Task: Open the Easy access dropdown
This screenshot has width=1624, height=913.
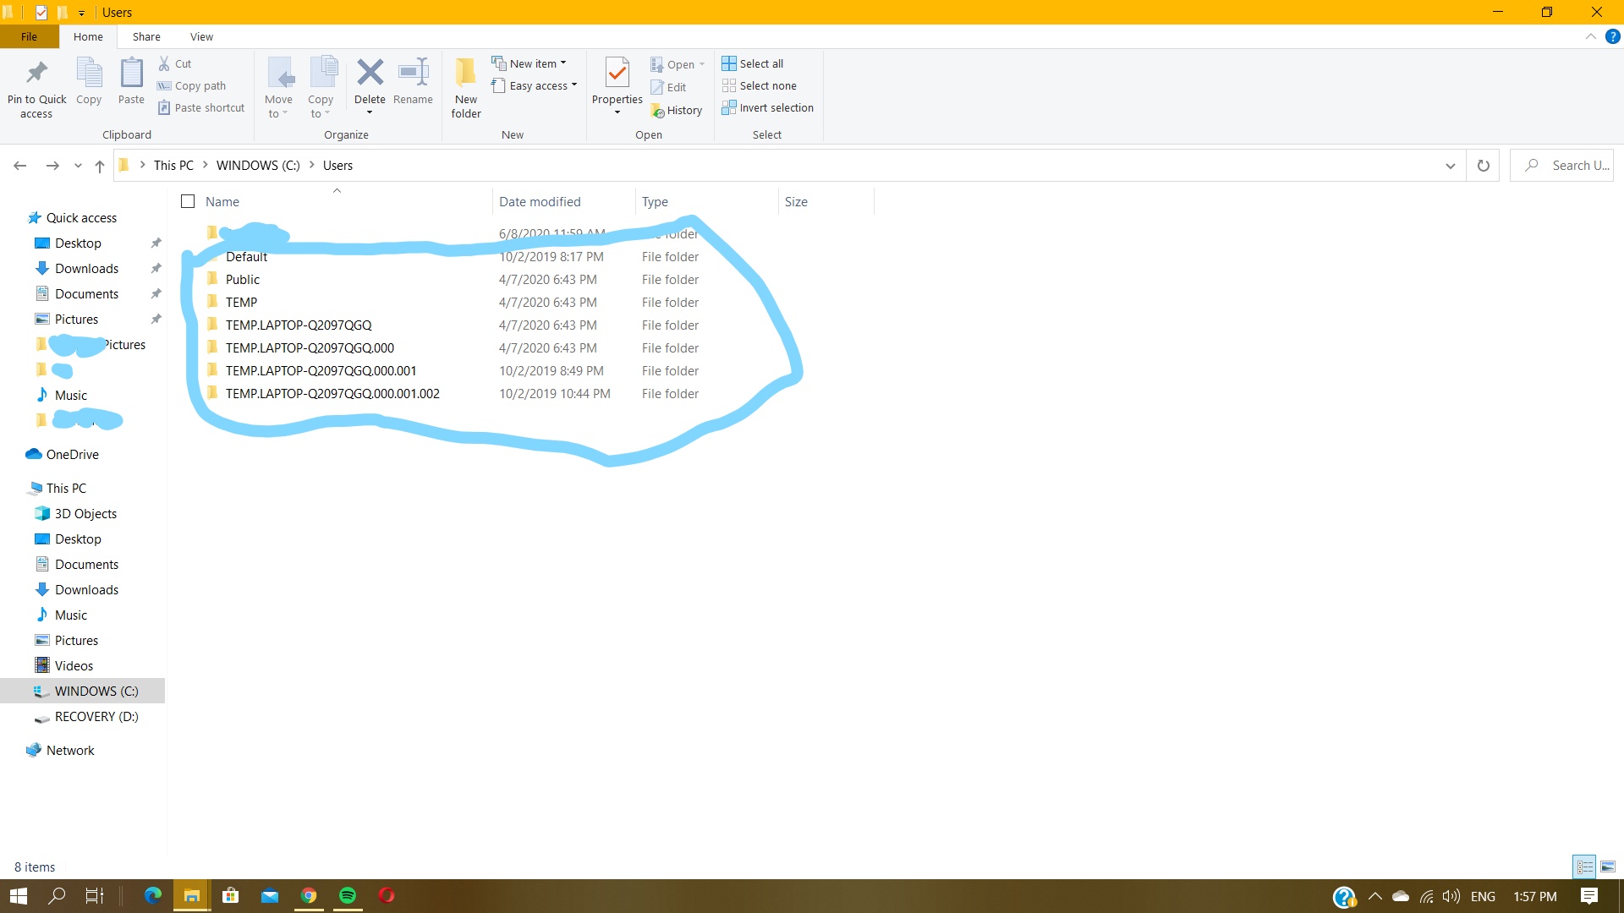Action: point(535,85)
